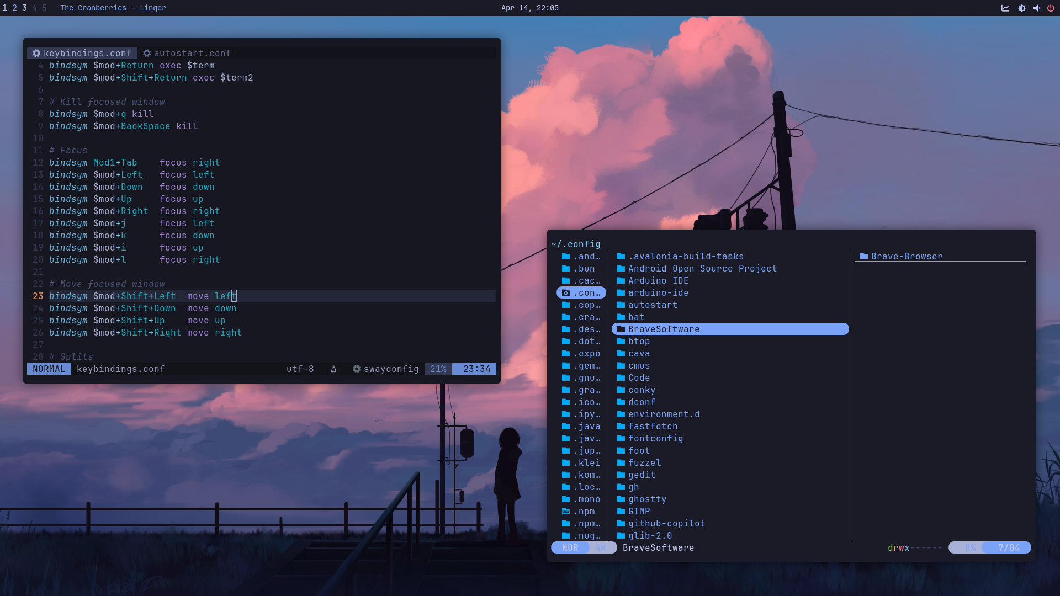Click the song title The Cranberries - Linger
This screenshot has height=596, width=1060.
pyautogui.click(x=113, y=8)
